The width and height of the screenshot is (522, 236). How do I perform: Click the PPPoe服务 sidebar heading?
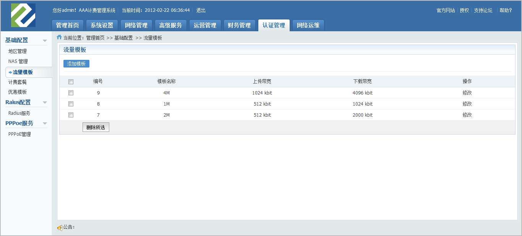[x=19, y=123]
